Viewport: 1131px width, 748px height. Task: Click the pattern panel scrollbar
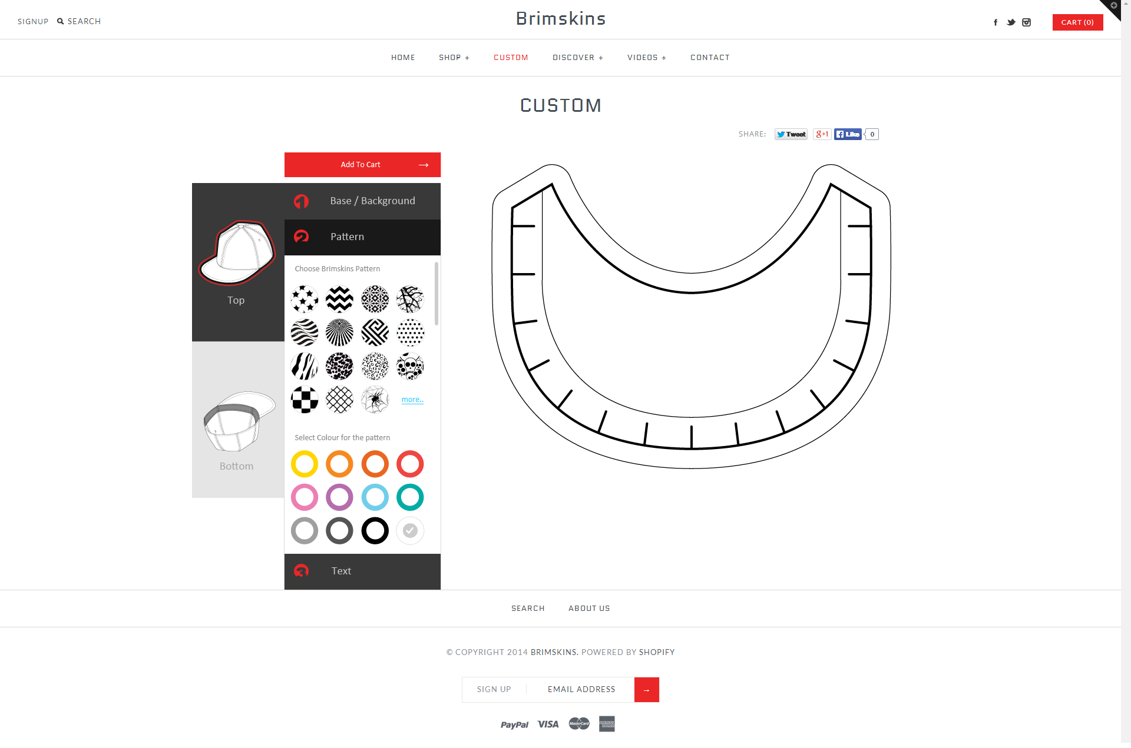click(436, 293)
